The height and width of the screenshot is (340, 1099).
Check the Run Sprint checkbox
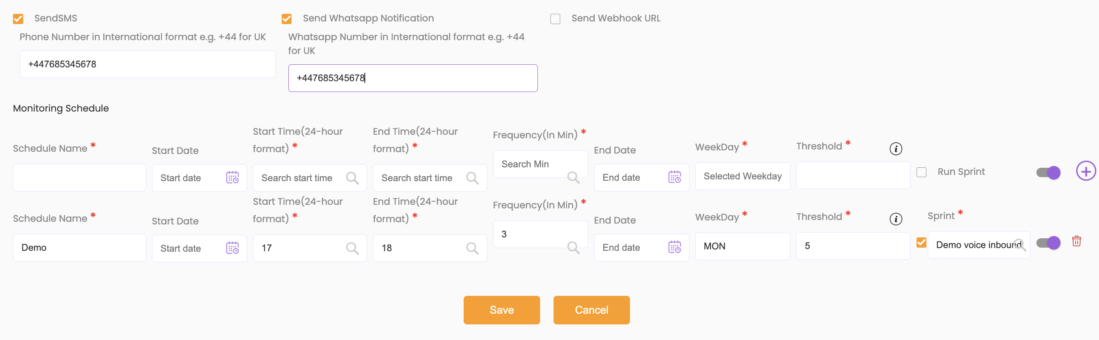point(921,172)
